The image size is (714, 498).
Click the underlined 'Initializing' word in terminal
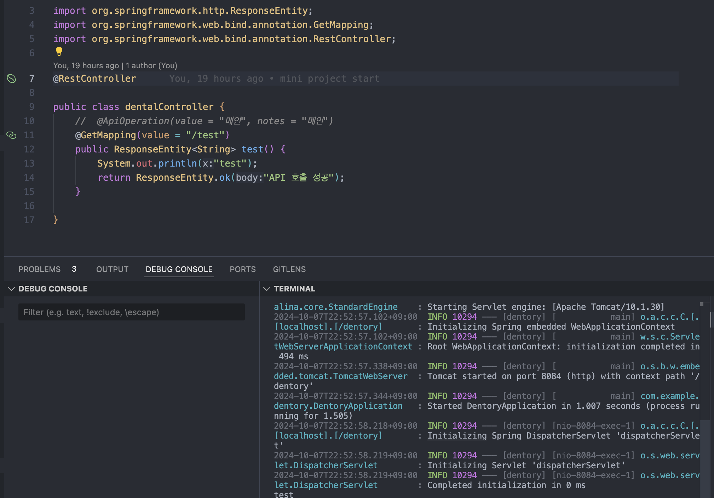coord(457,436)
